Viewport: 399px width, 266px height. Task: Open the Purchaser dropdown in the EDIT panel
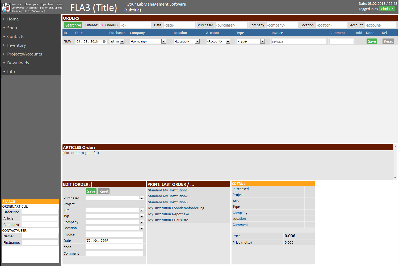click(x=142, y=198)
